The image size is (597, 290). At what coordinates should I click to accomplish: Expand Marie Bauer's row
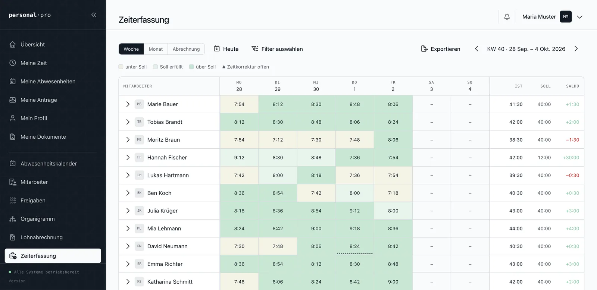coord(128,104)
